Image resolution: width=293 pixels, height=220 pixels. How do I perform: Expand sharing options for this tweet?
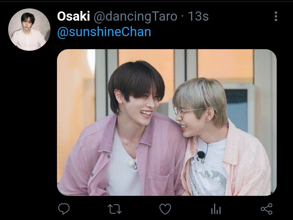pyautogui.click(x=267, y=209)
